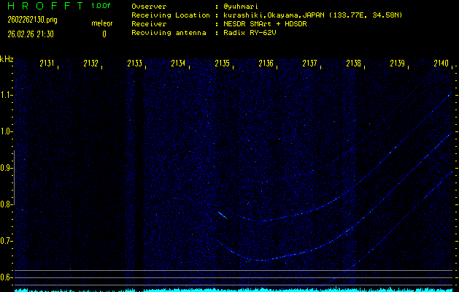Viewport: 459px width, 292px height.
Task: Select the 0.7 kHz frequency label
Action: (x=7, y=241)
